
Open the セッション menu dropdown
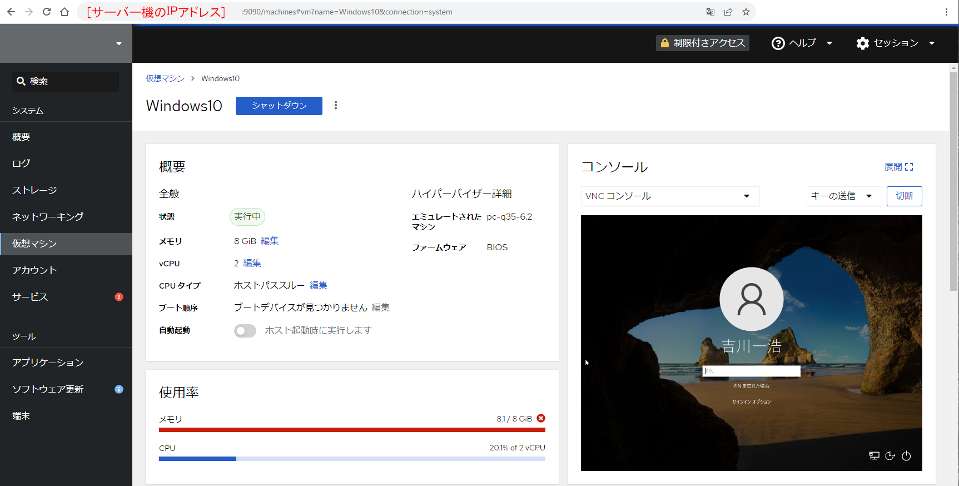point(896,43)
